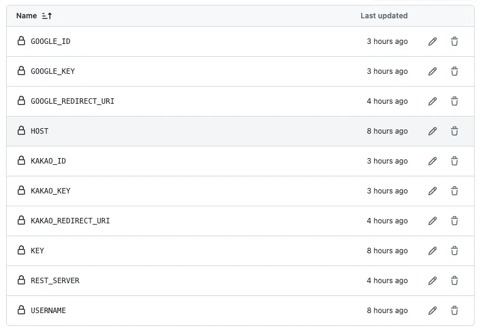
Task: Delete the HOST secret
Action: (455, 131)
